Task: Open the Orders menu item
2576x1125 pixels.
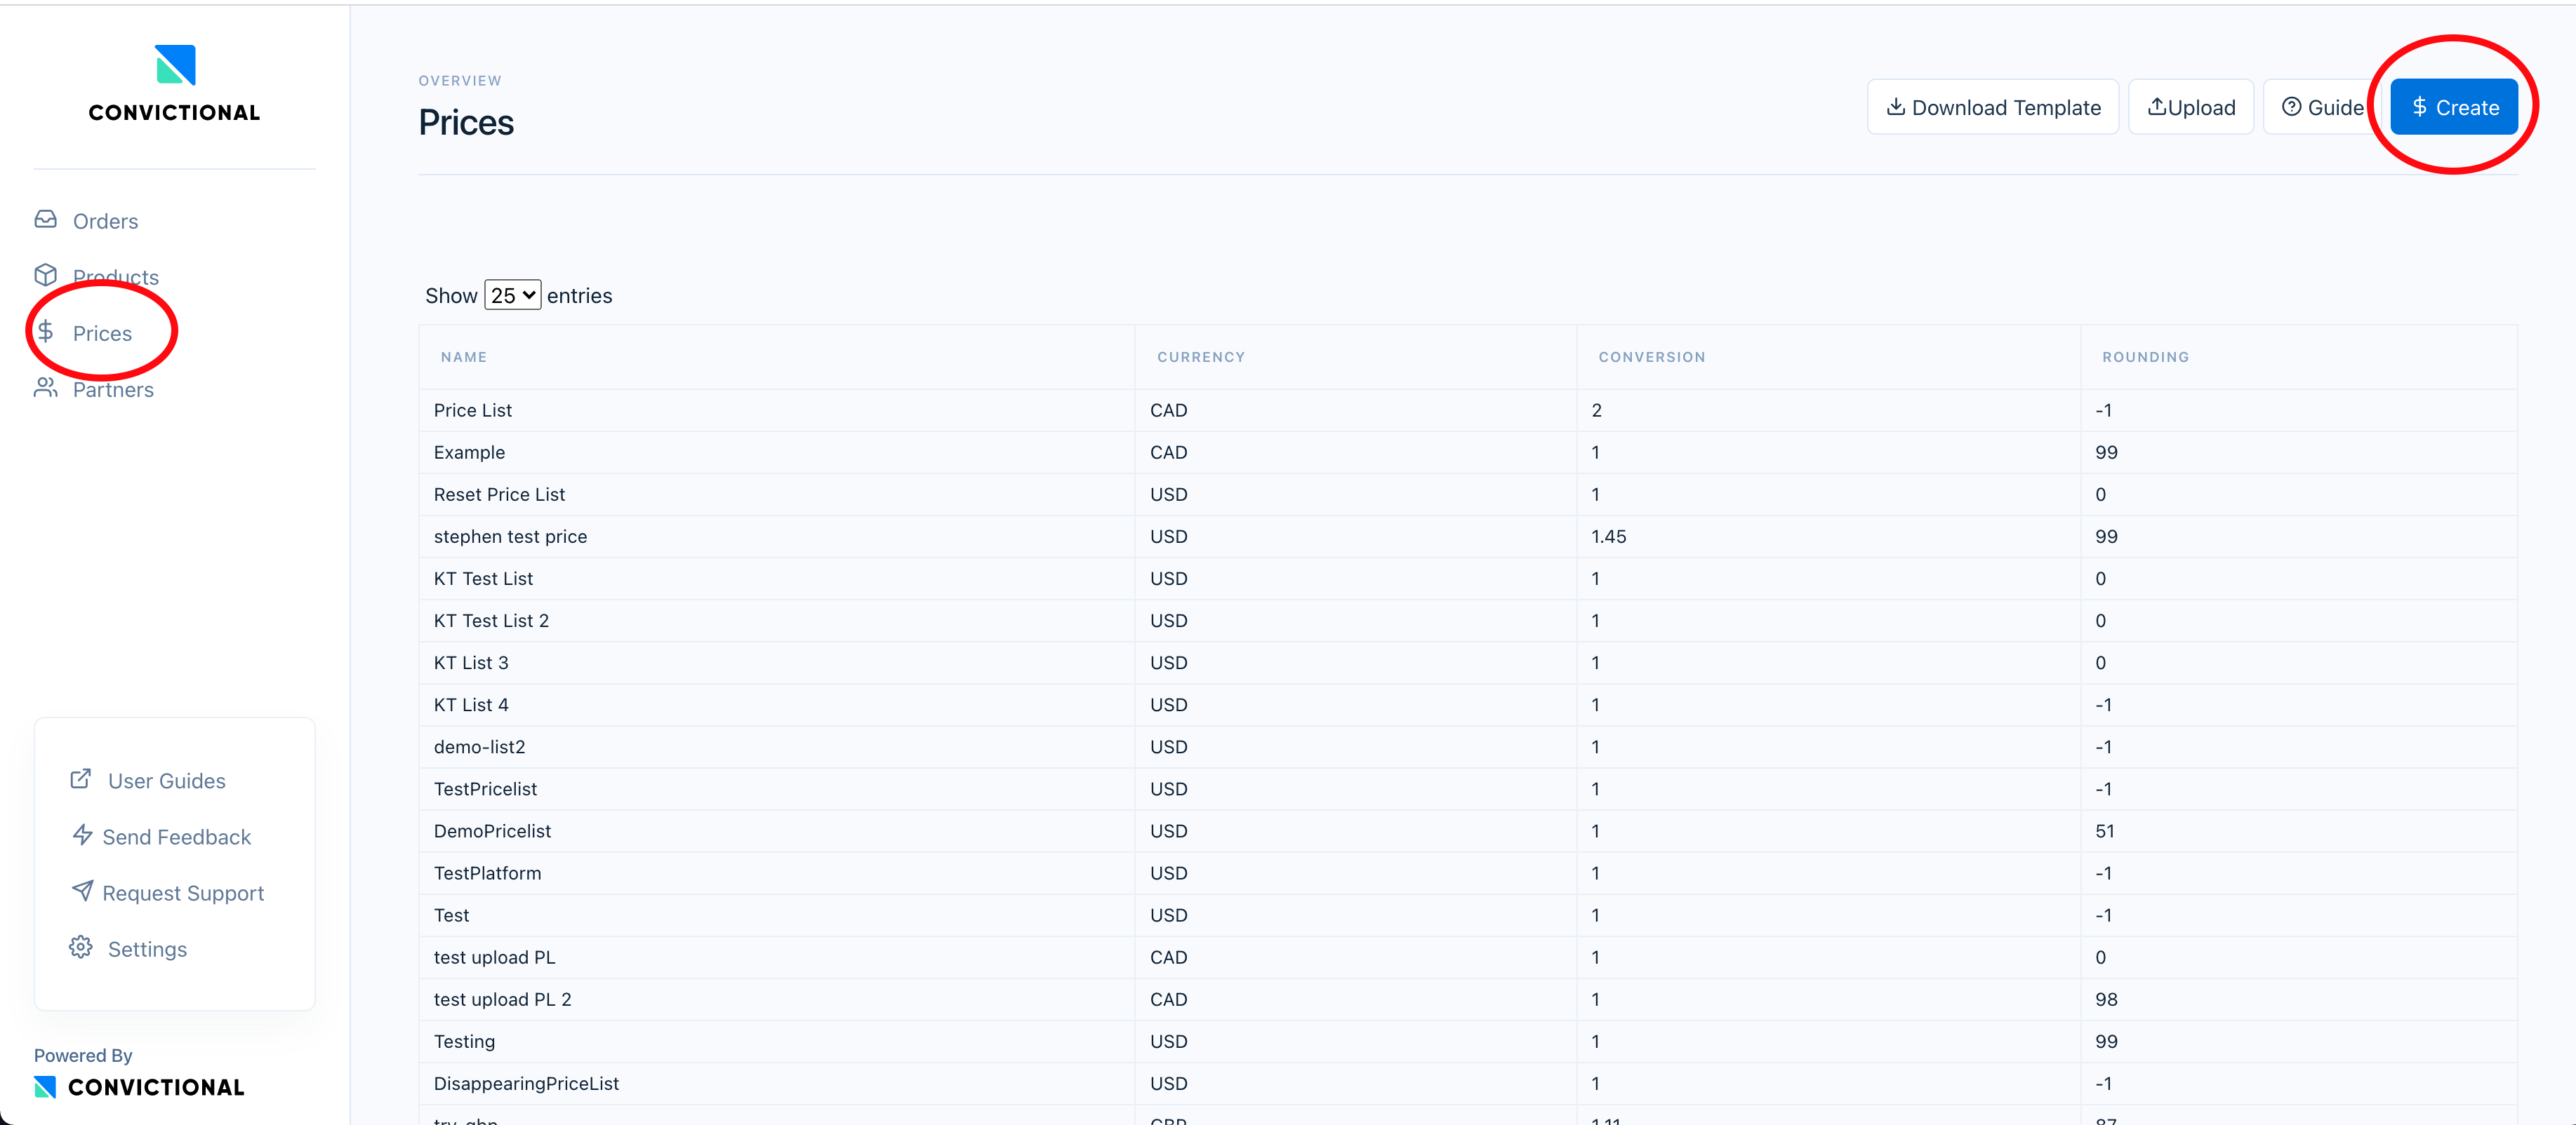Action: 105,221
